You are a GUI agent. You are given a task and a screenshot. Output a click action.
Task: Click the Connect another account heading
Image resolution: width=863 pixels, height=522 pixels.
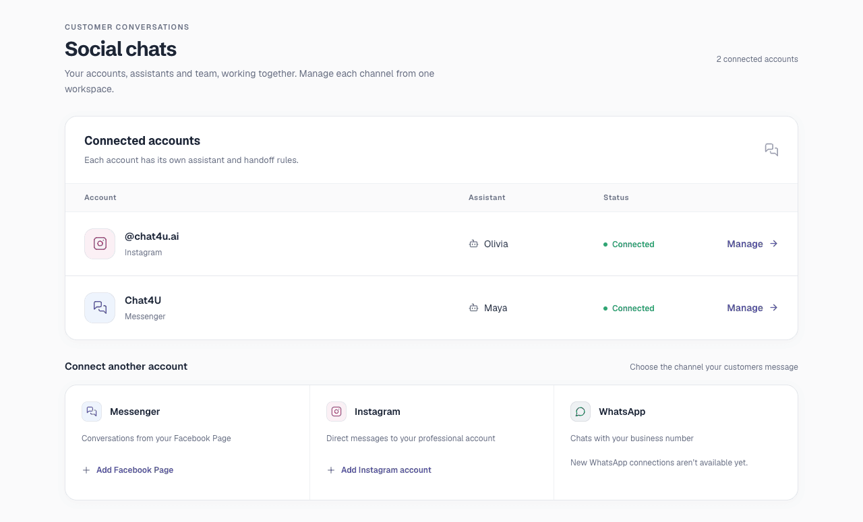pos(126,366)
